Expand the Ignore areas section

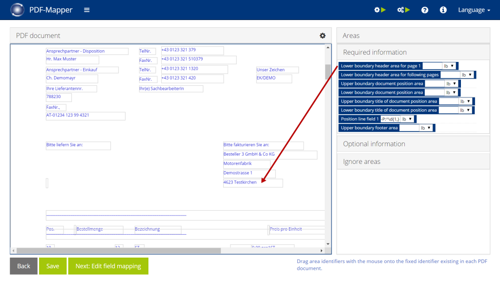pyautogui.click(x=413, y=161)
